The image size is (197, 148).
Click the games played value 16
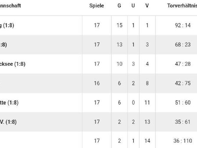pos(97,83)
